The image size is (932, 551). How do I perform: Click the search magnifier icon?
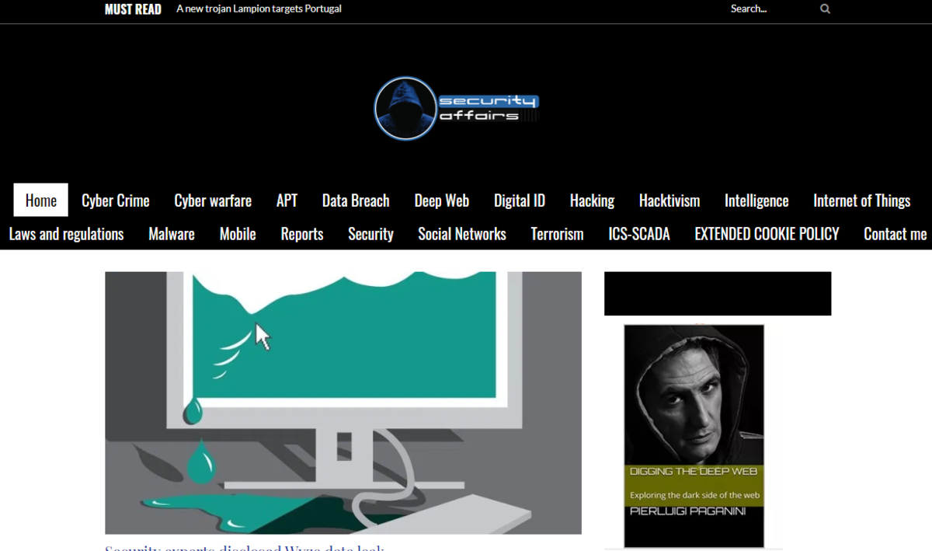click(x=825, y=9)
